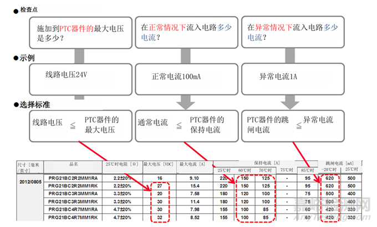Image resolution: width=377 pixels, height=227 pixels.
Task: Select the PRG21BC4R7MM1RK table row
Action: coord(74,219)
